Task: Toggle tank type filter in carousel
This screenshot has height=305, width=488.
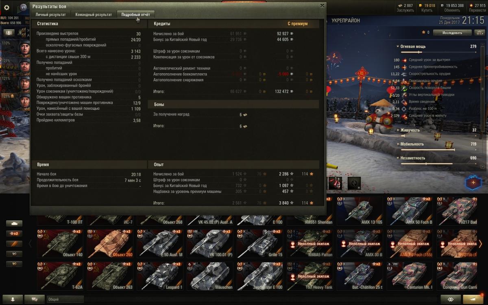Action: coord(14,223)
